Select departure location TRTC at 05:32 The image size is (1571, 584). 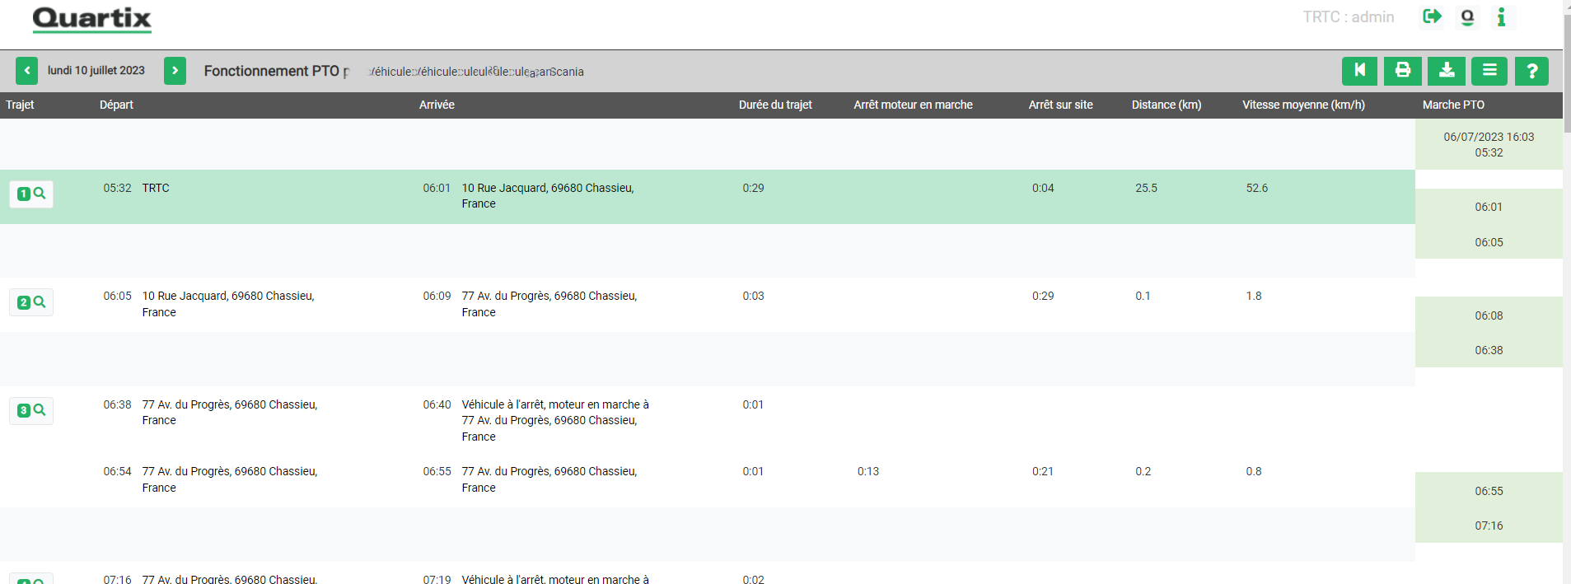(x=156, y=188)
